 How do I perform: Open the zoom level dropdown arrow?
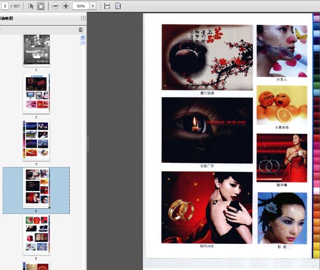point(93,6)
